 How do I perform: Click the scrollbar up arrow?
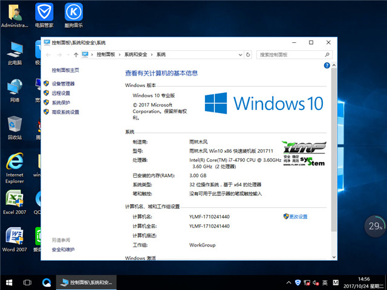point(334,65)
